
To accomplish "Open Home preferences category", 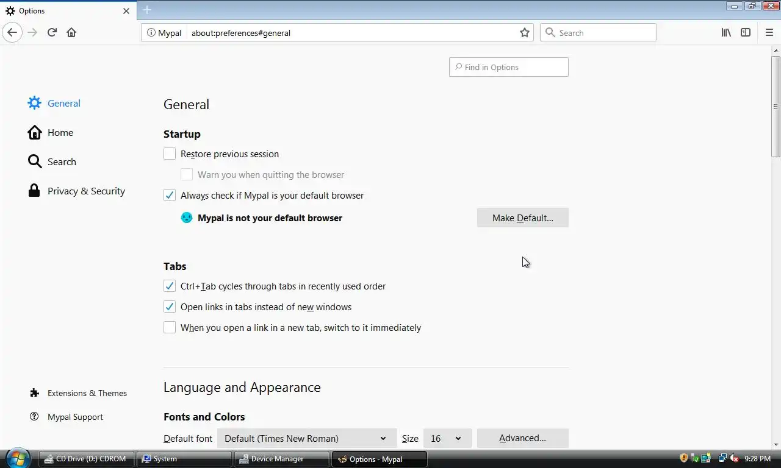I will point(51,132).
